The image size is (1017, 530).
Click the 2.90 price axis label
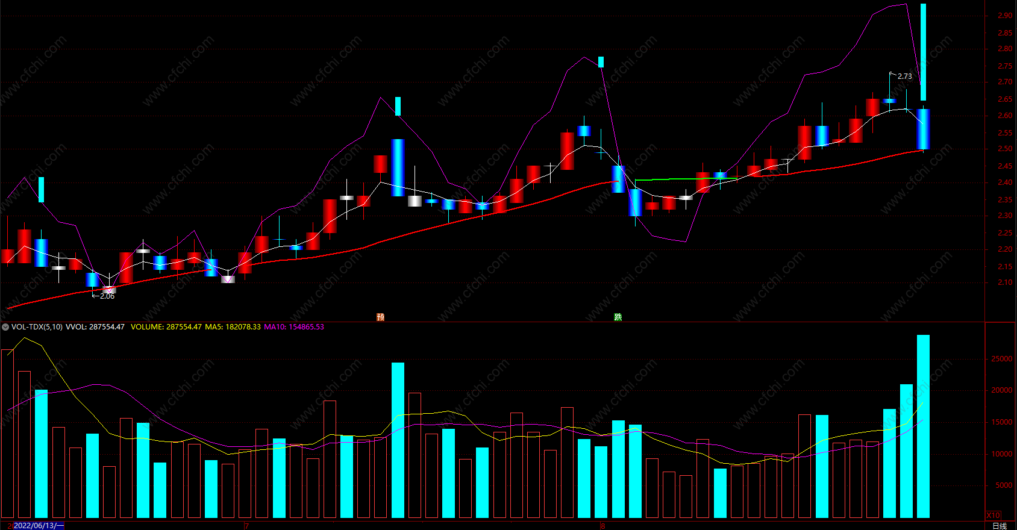1005,16
